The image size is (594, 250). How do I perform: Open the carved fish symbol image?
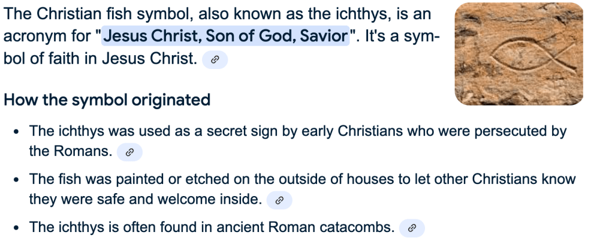pyautogui.click(x=519, y=54)
